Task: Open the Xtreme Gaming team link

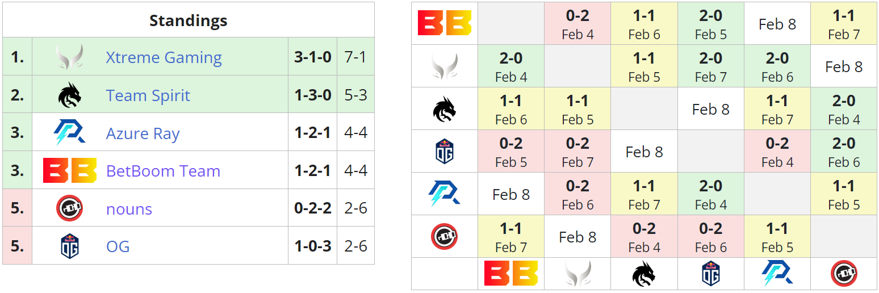Action: coord(164,57)
